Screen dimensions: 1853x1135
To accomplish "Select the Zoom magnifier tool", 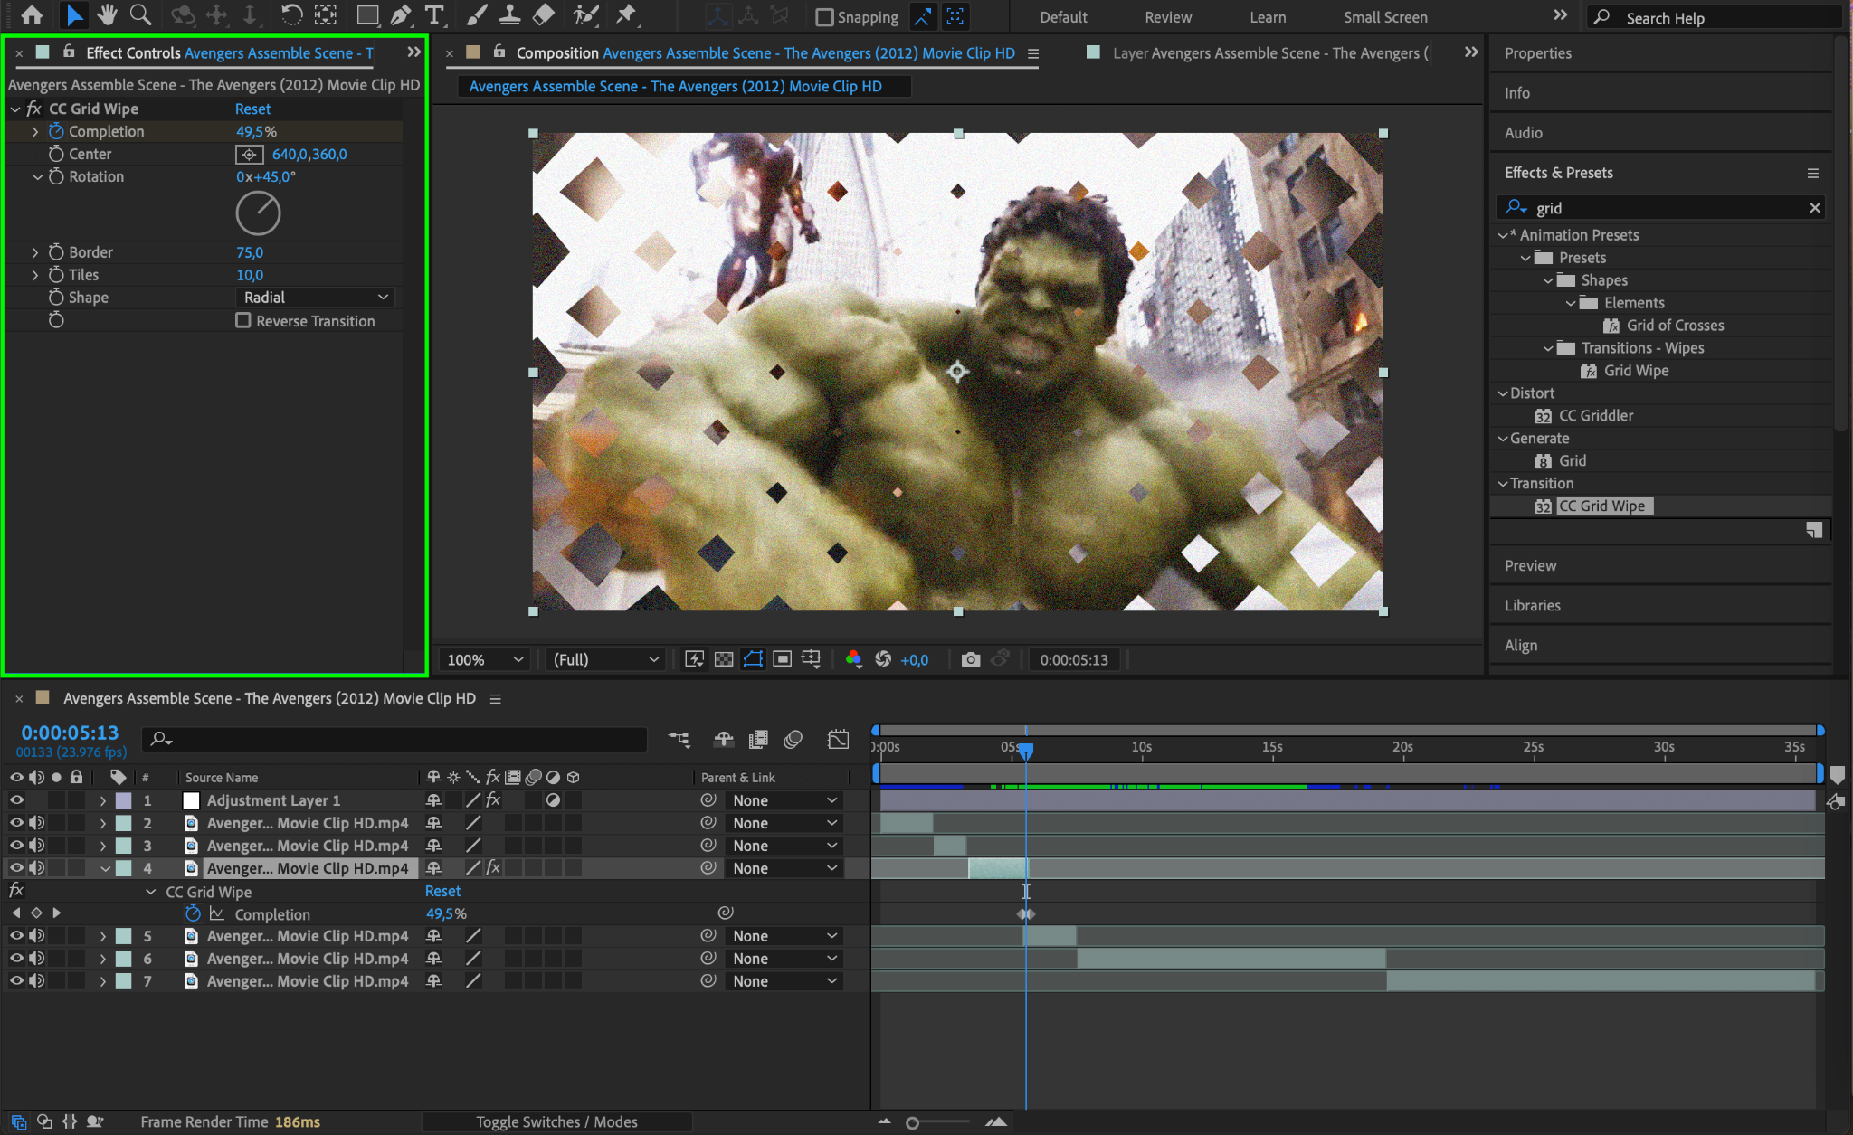I will [x=140, y=15].
